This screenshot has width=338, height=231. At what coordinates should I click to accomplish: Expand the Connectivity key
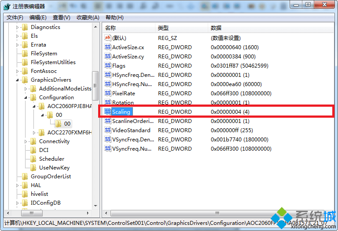click(26, 141)
